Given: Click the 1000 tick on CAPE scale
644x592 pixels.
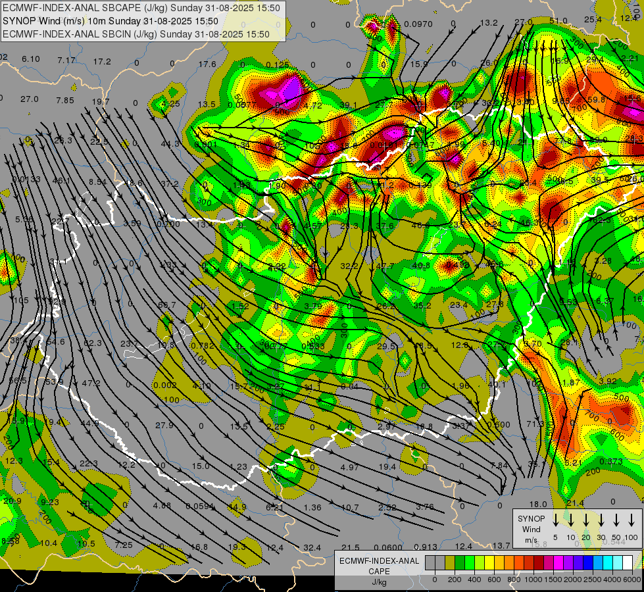Looking at the screenshot, I should [533, 580].
